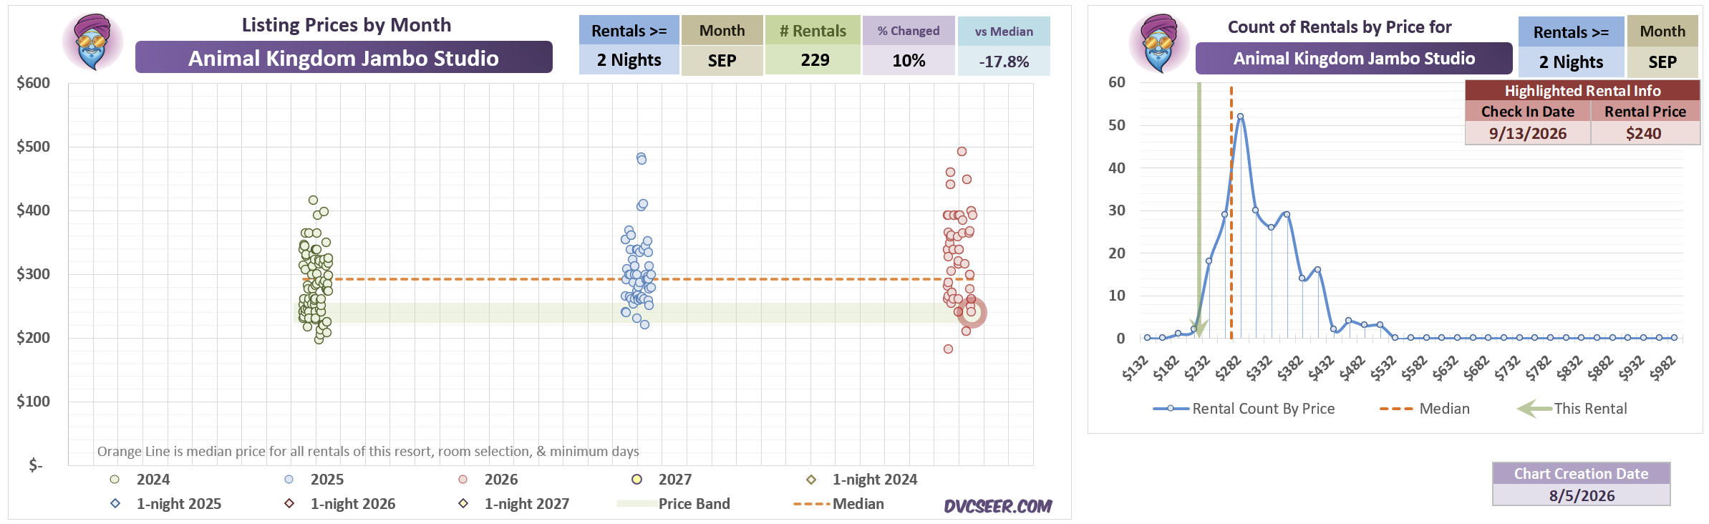Click the This Rental green arrow legend icon

(1534, 409)
